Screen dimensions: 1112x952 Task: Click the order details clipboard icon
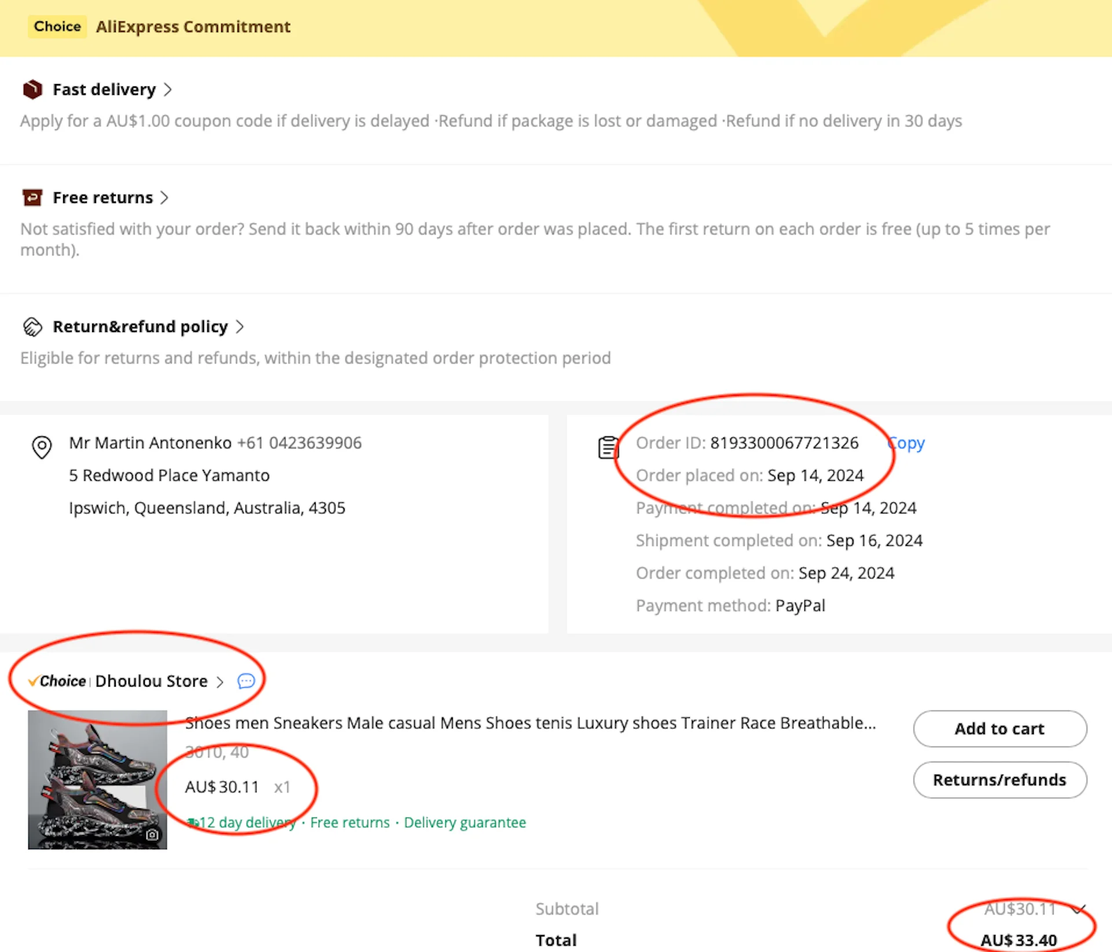point(608,447)
